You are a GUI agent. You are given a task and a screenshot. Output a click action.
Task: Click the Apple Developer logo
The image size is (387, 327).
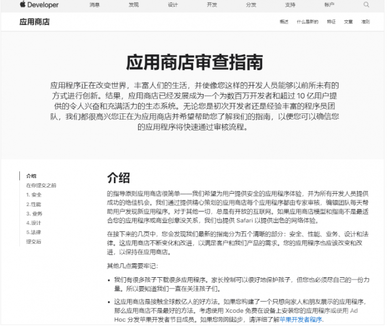(x=39, y=4)
